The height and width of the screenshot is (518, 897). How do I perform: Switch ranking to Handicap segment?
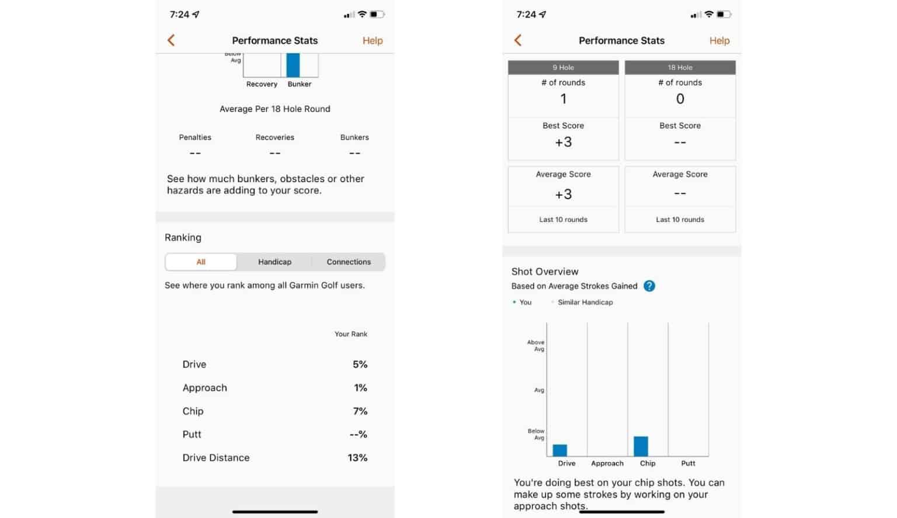[x=274, y=262]
